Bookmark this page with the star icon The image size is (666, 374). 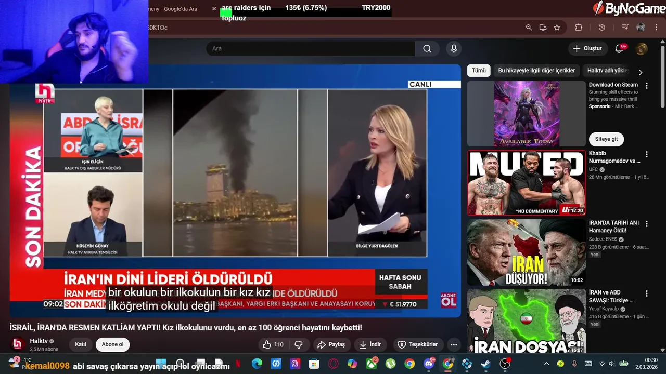(x=557, y=28)
